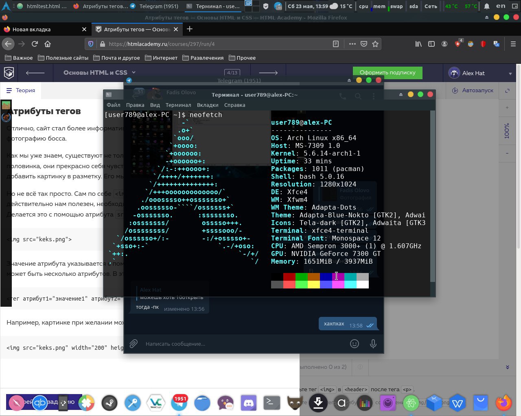Open Справка menu in terminal
Viewport: 521px width, 416px height.
[234, 105]
